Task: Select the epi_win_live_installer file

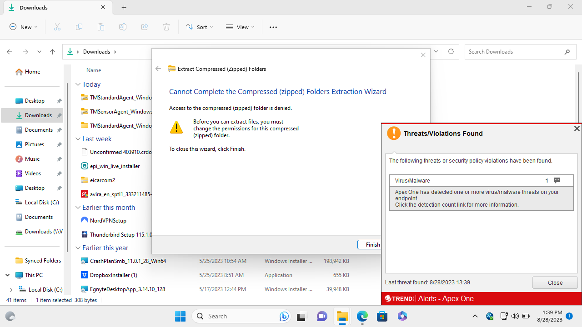Action: (115, 166)
